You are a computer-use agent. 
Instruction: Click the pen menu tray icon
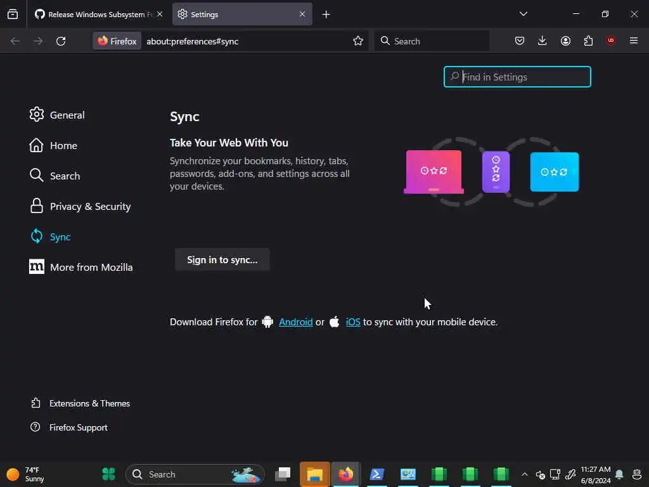pos(570,474)
